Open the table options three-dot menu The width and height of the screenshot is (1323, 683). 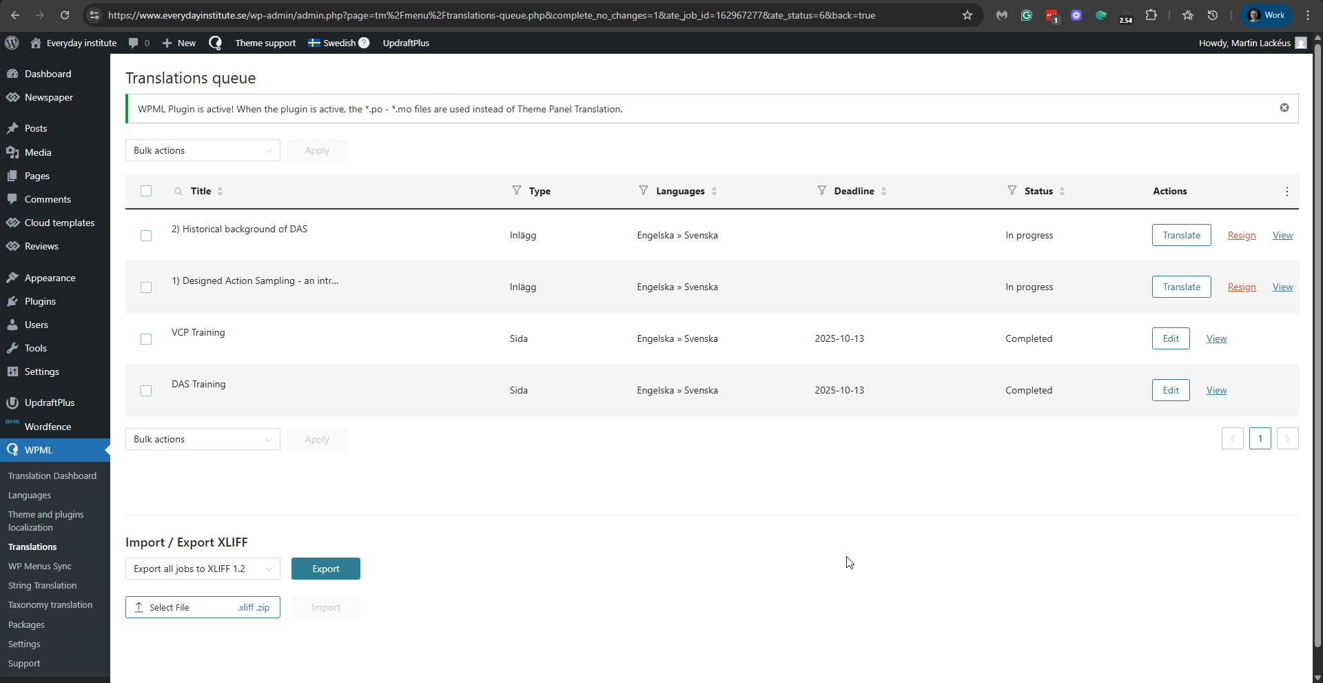coord(1286,192)
